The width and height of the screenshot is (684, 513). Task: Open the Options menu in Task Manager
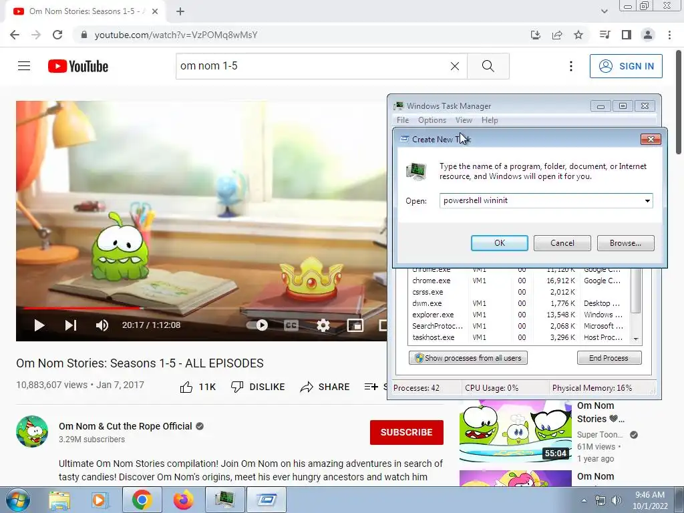coord(432,120)
